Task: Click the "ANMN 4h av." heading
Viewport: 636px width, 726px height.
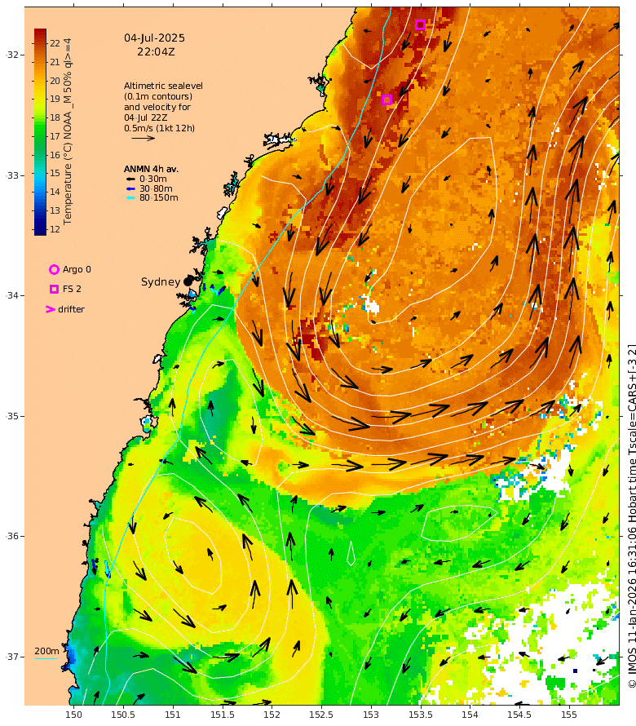Action: [x=151, y=169]
